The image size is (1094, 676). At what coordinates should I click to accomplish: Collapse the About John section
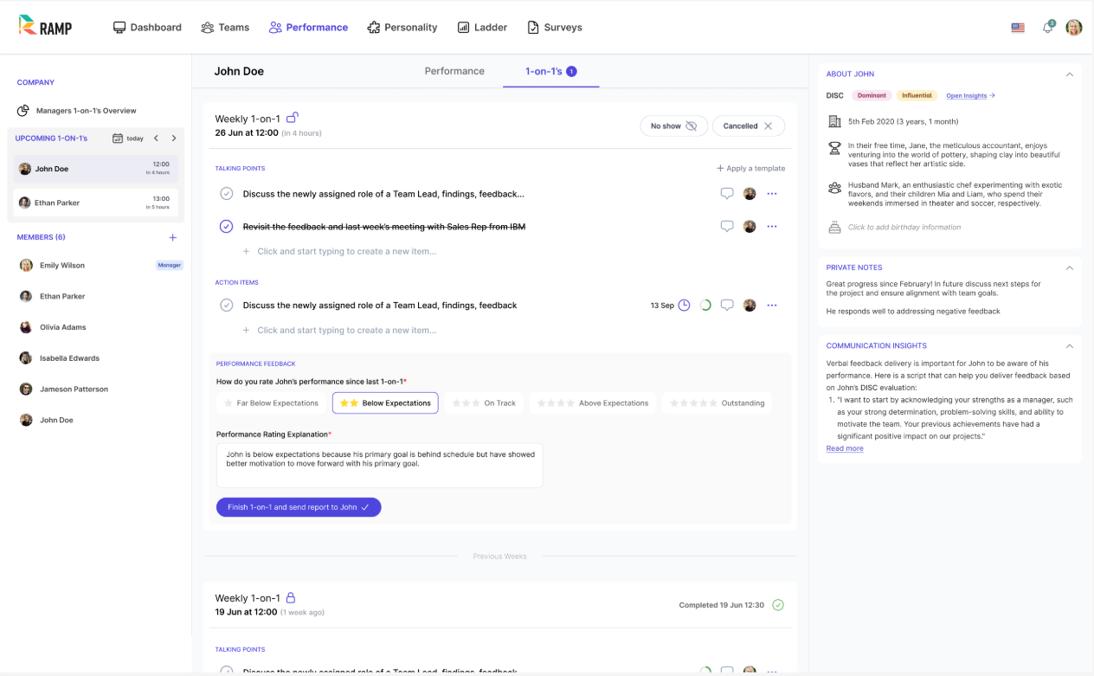pyautogui.click(x=1069, y=74)
